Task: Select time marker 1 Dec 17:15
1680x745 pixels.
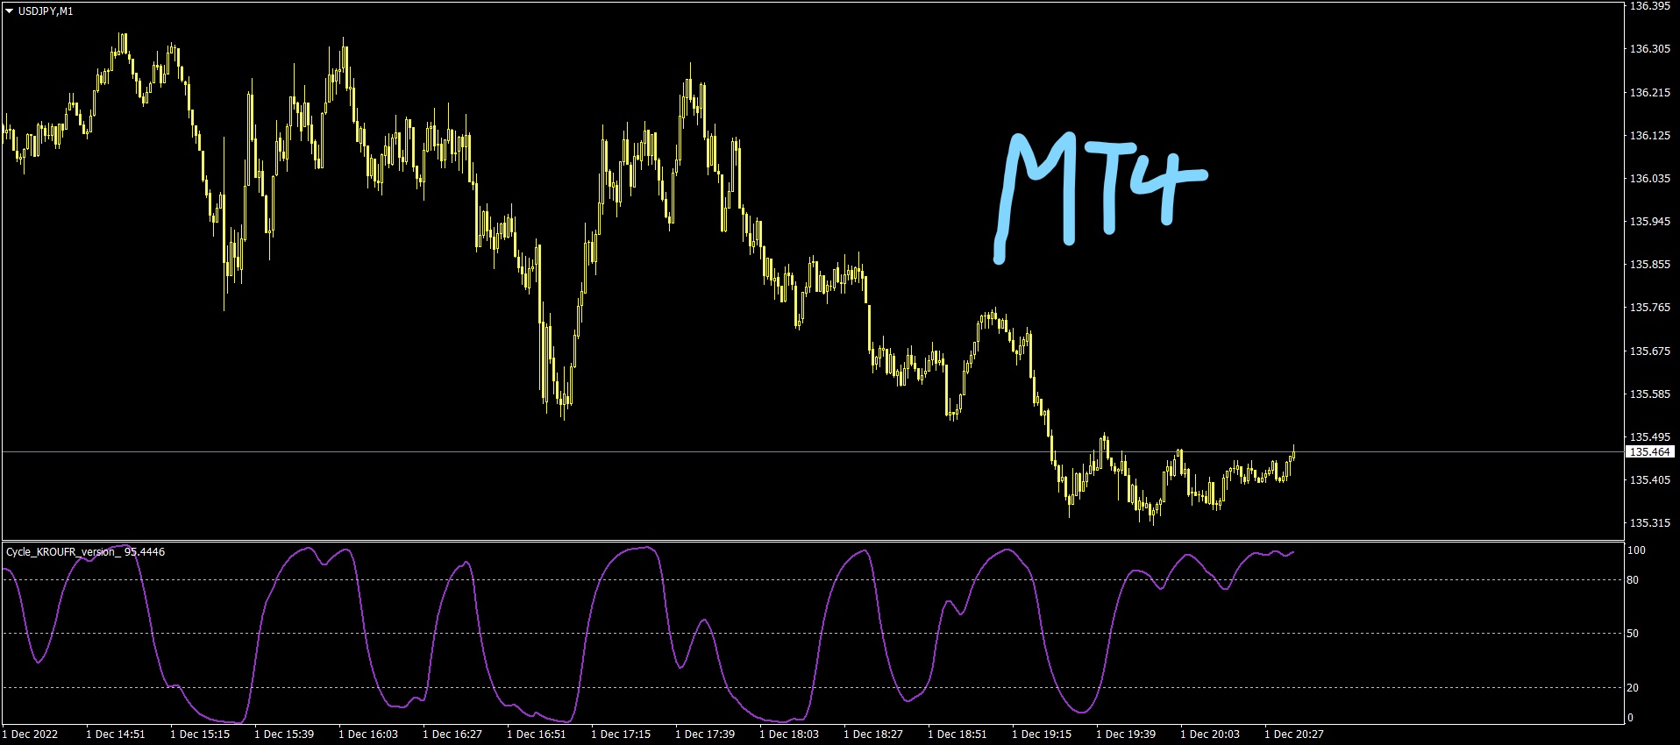Action: click(x=621, y=734)
